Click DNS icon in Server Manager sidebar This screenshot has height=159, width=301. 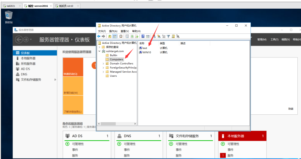tap(18, 74)
